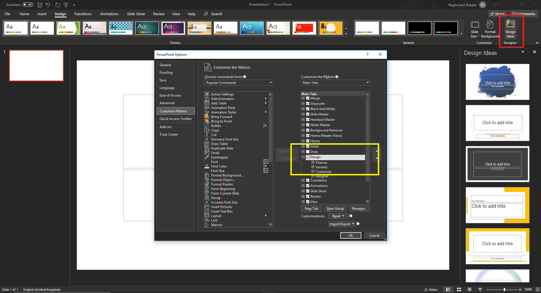Click the Design Ideas ribbon icon
Viewport: 541px width, 293px height.
pos(510,29)
